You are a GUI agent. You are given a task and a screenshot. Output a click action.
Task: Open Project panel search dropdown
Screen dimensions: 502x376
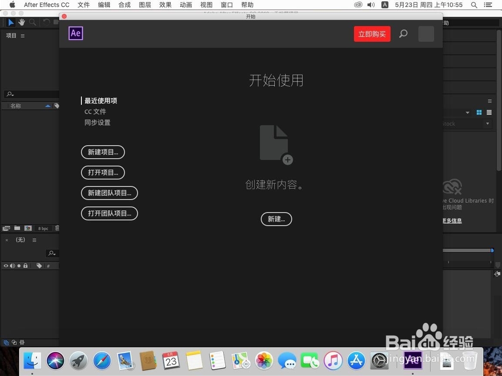(10, 94)
